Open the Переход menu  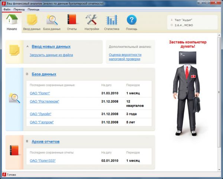coord(19,9)
